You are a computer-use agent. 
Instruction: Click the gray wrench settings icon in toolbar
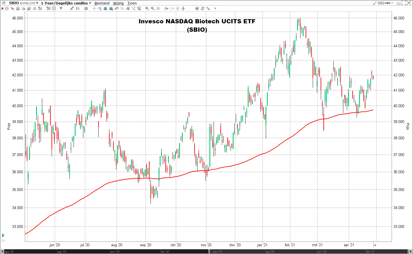click(x=208, y=9)
